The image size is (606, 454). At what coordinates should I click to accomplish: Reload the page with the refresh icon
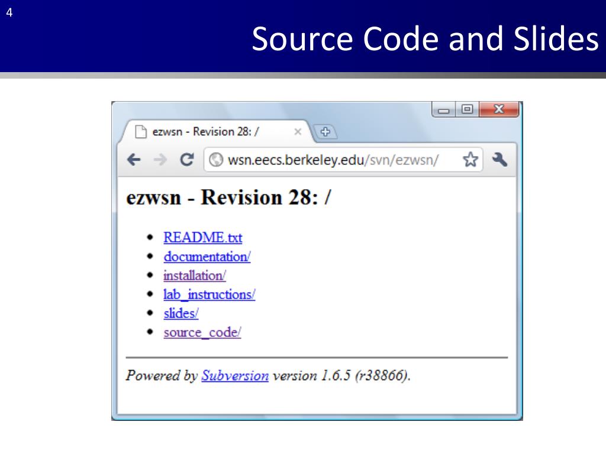(187, 160)
